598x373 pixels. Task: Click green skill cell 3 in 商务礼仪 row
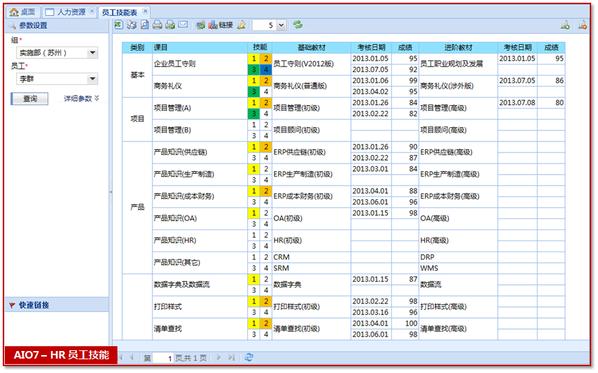[253, 92]
